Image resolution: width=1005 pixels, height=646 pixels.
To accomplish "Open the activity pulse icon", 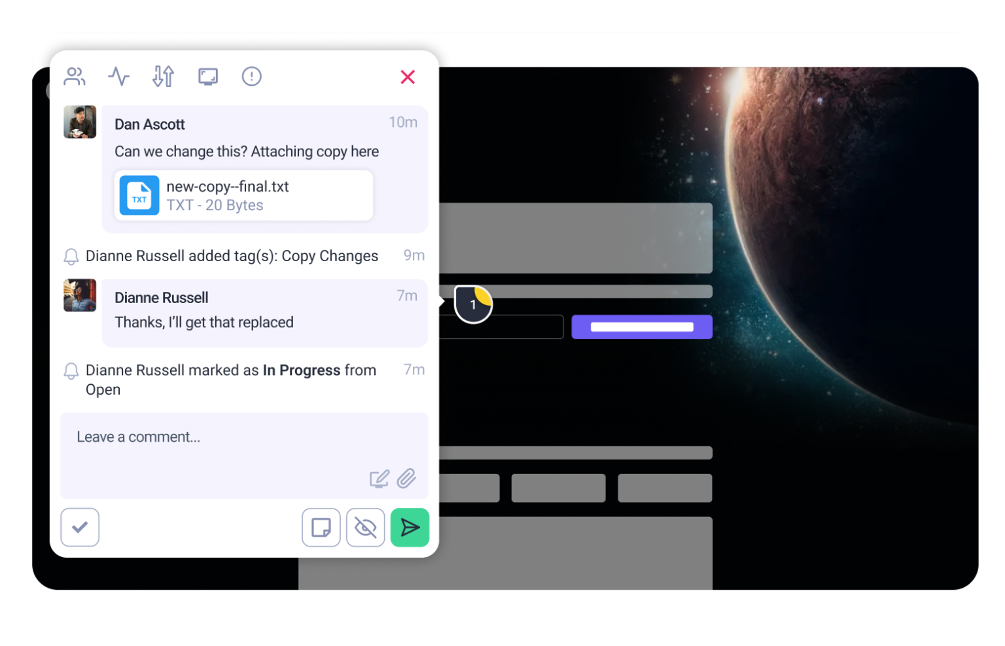I will coord(118,77).
